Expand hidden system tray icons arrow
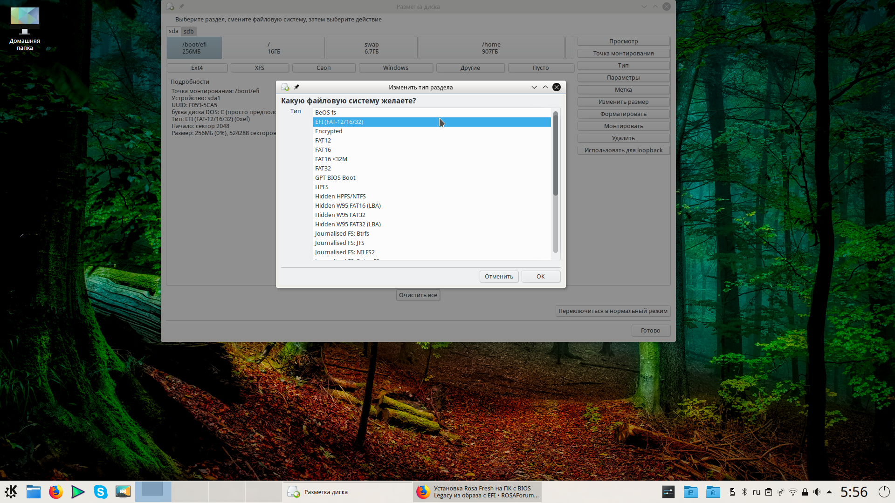 click(x=829, y=492)
